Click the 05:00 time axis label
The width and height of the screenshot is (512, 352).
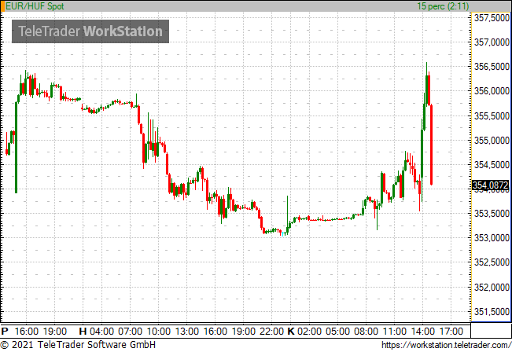337,332
